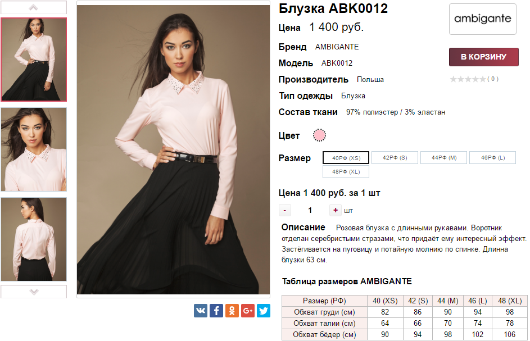
Task: Increase quantity with plus button
Action: 336,210
